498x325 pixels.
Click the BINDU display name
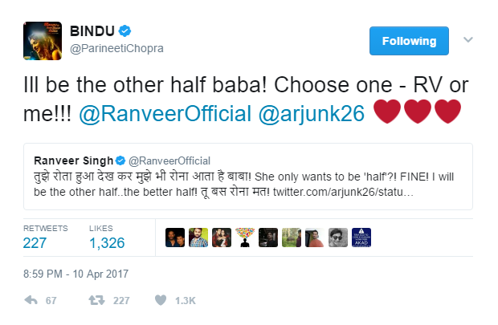95,31
